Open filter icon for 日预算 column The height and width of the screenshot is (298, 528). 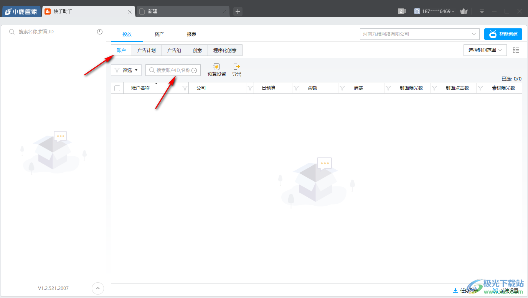[x=296, y=88]
